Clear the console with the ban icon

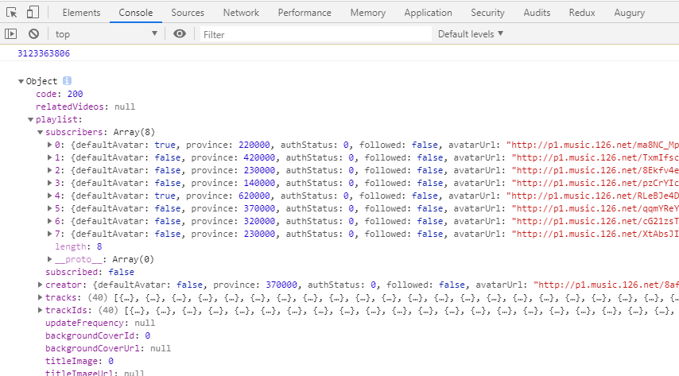[33, 34]
